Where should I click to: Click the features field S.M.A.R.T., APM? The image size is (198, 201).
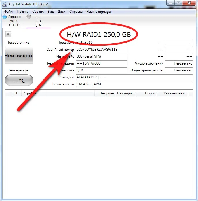(x=134, y=84)
